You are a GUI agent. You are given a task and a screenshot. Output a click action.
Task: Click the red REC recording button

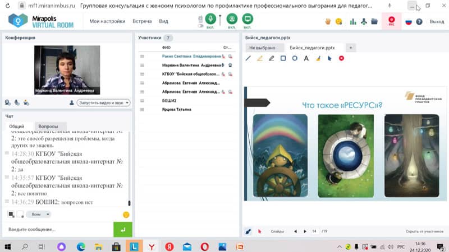pos(391,21)
